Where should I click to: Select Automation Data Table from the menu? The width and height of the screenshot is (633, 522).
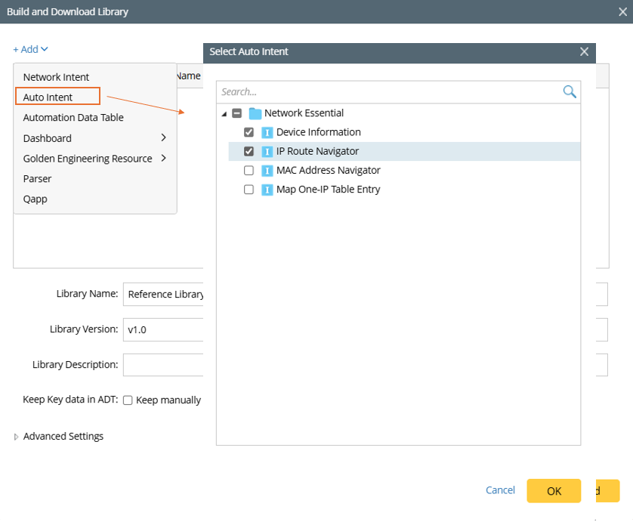pos(73,118)
